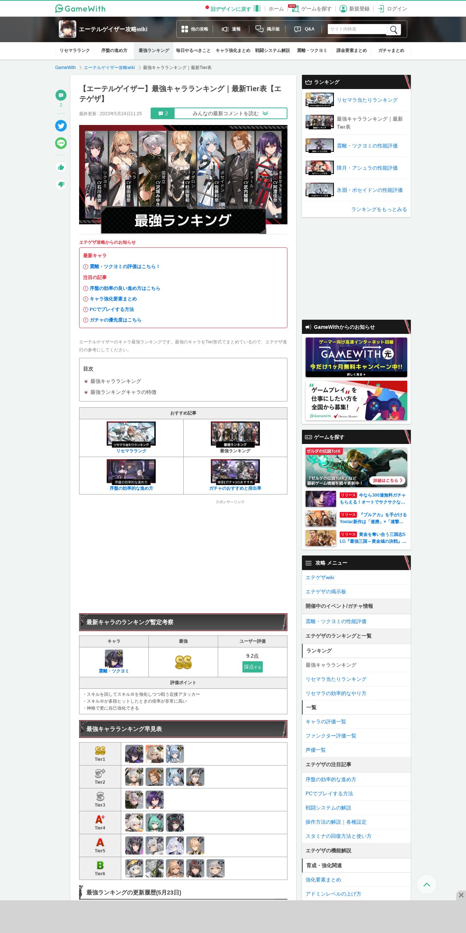Select the 最強ランキング tab

click(x=154, y=51)
